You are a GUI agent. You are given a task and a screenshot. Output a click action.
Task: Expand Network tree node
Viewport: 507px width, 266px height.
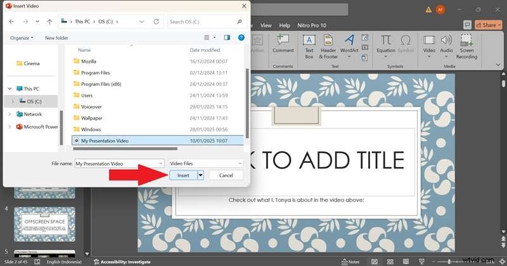10,114
